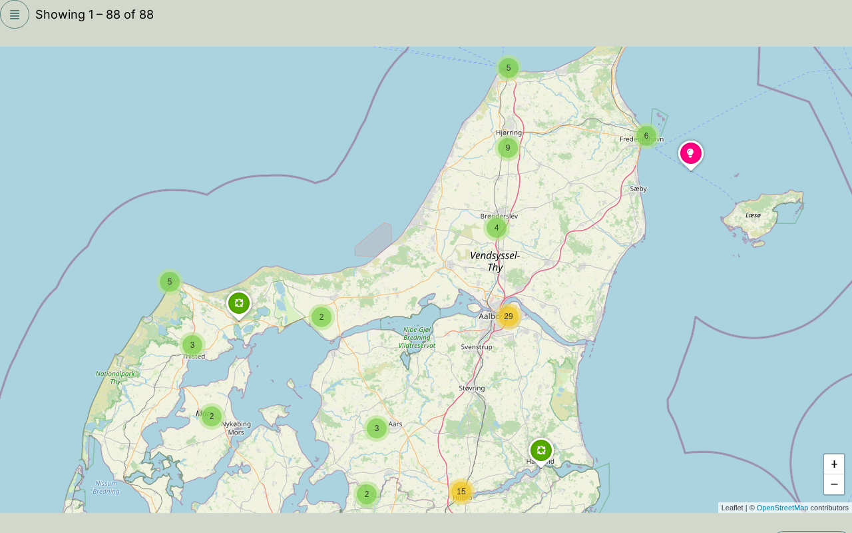Screen dimensions: 852x533
Task: Open the hamburger menu button
Action: click(x=15, y=15)
